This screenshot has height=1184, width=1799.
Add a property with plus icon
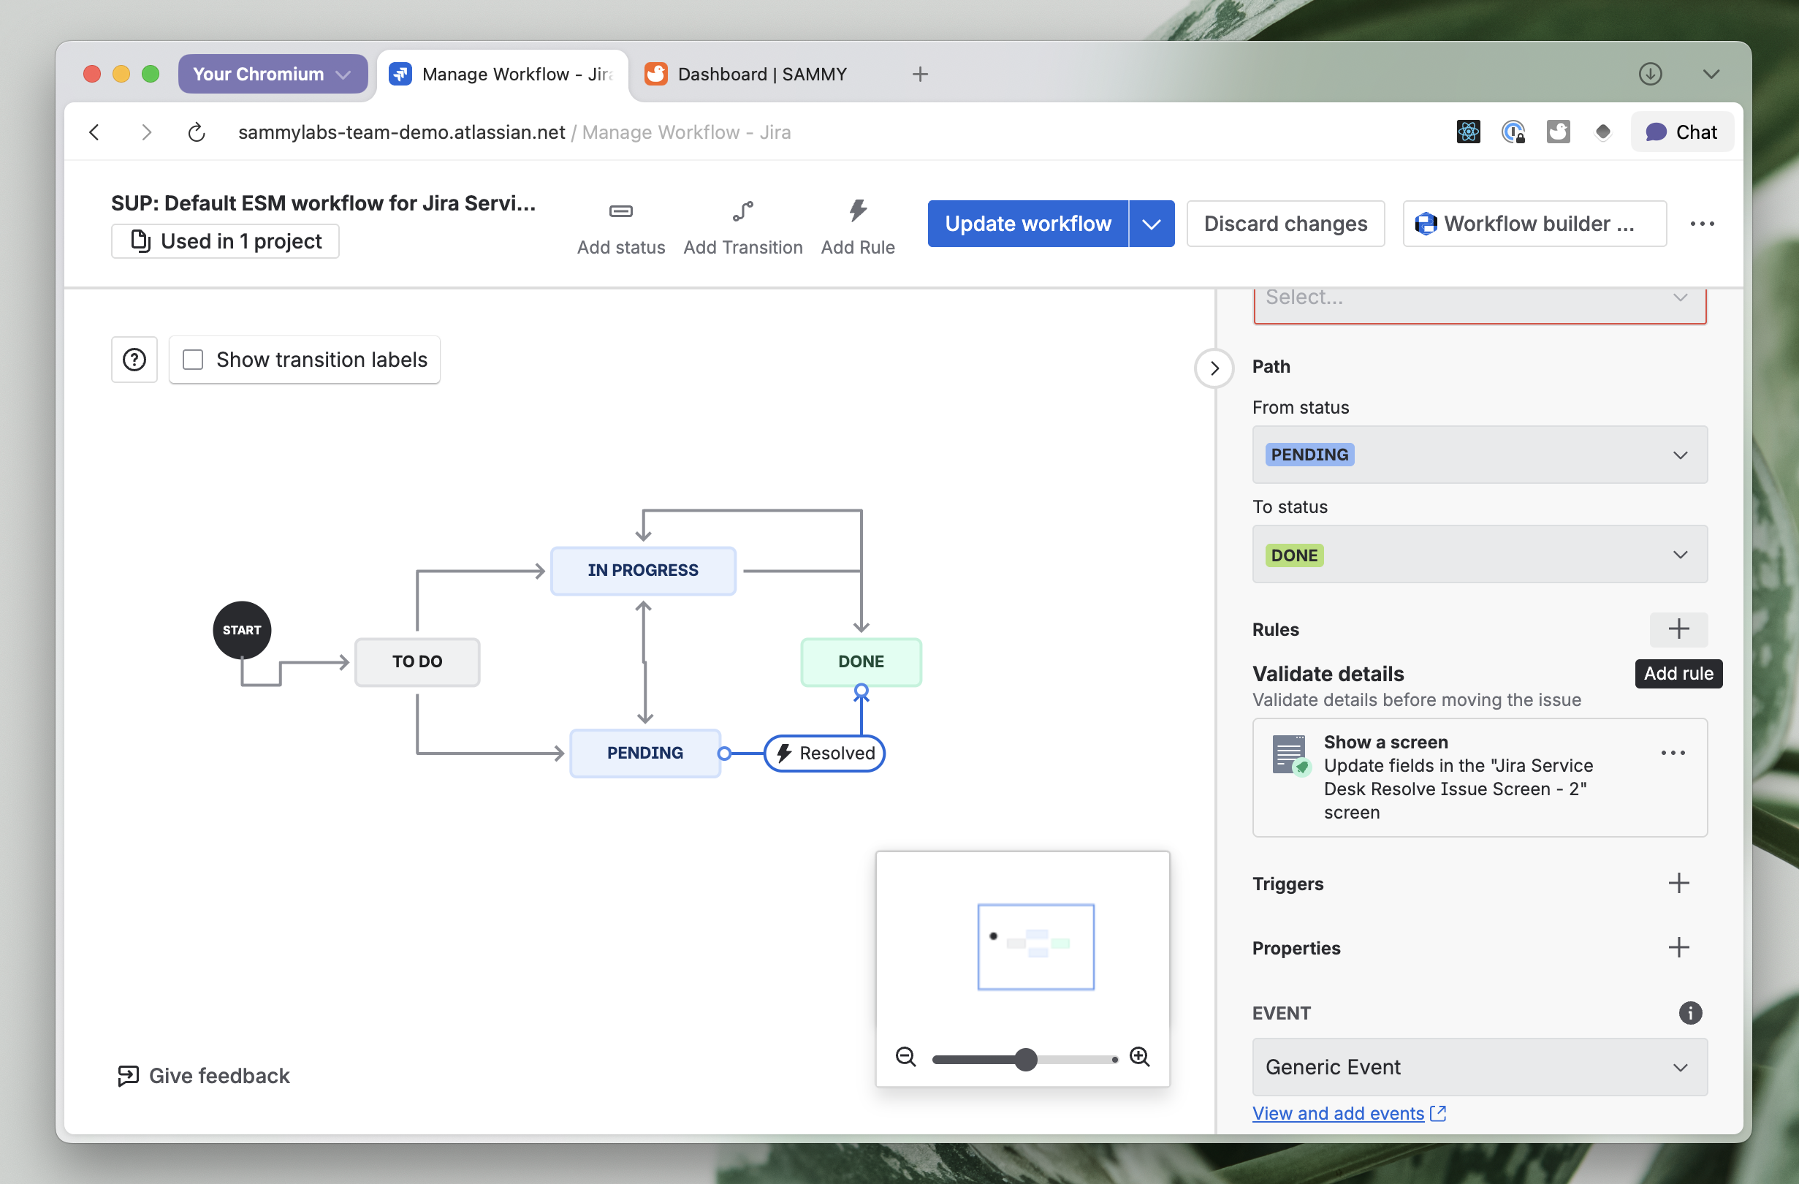click(x=1678, y=947)
